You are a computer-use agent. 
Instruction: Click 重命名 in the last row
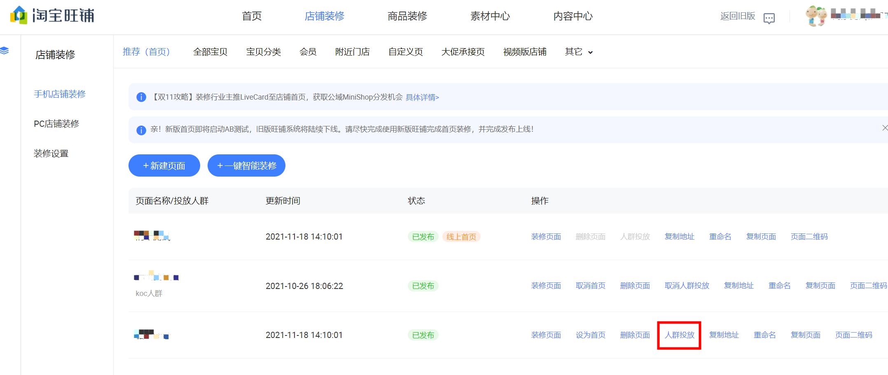click(x=765, y=335)
